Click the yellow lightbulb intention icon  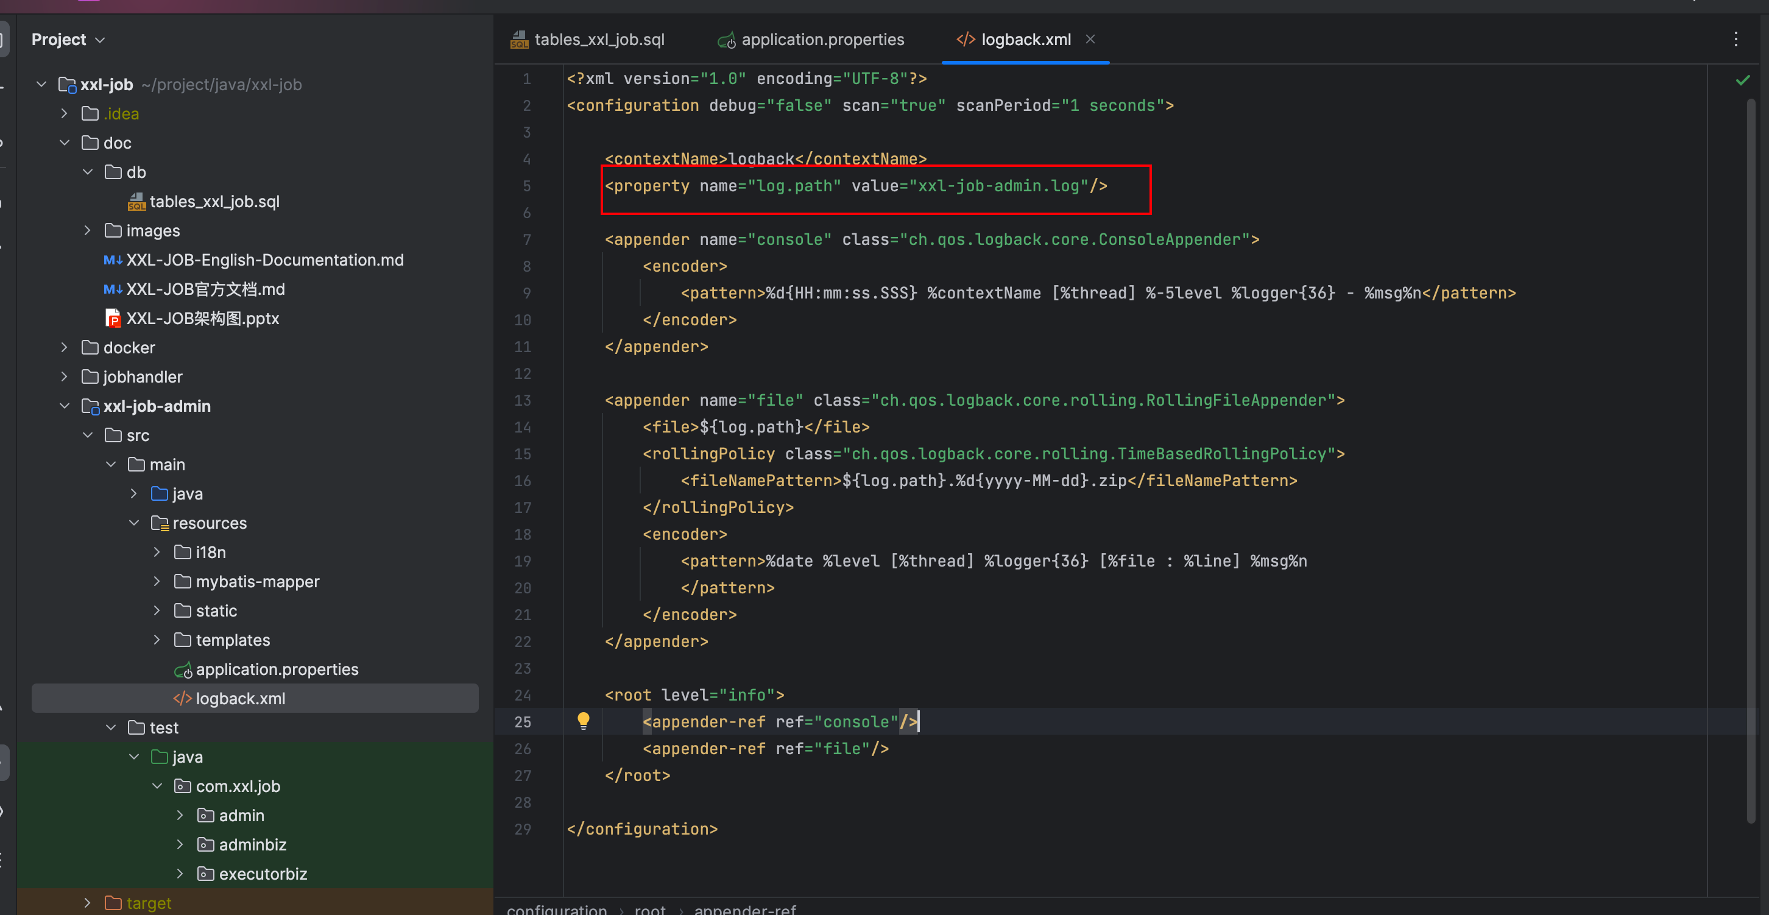click(583, 721)
